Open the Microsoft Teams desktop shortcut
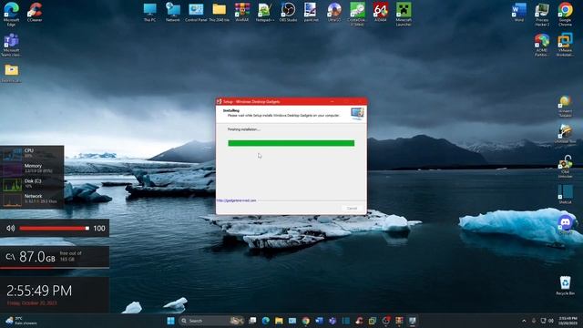Viewport: 583px width, 328px height. (x=11, y=45)
